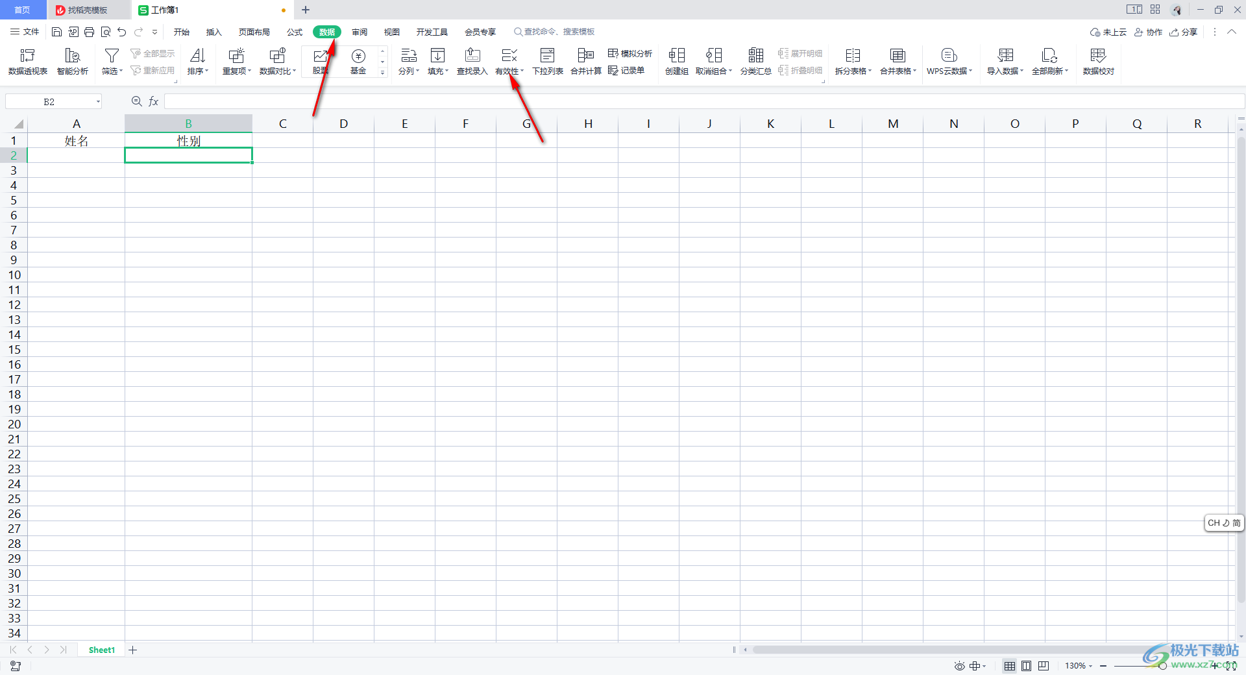Screen dimensions: 1246x675
Task: Click the save icon in quick toolbar
Action: pos(57,32)
